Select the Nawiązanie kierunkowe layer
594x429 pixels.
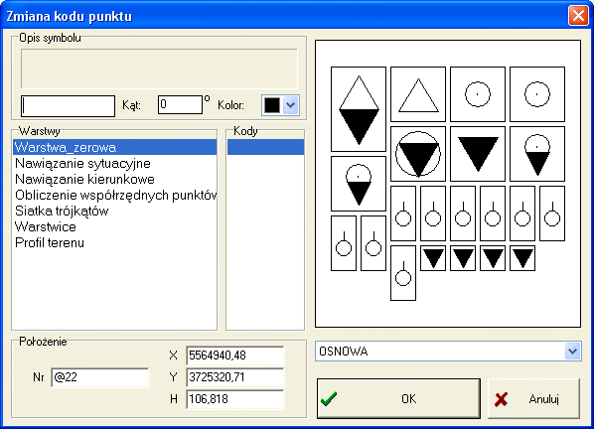coord(115,179)
